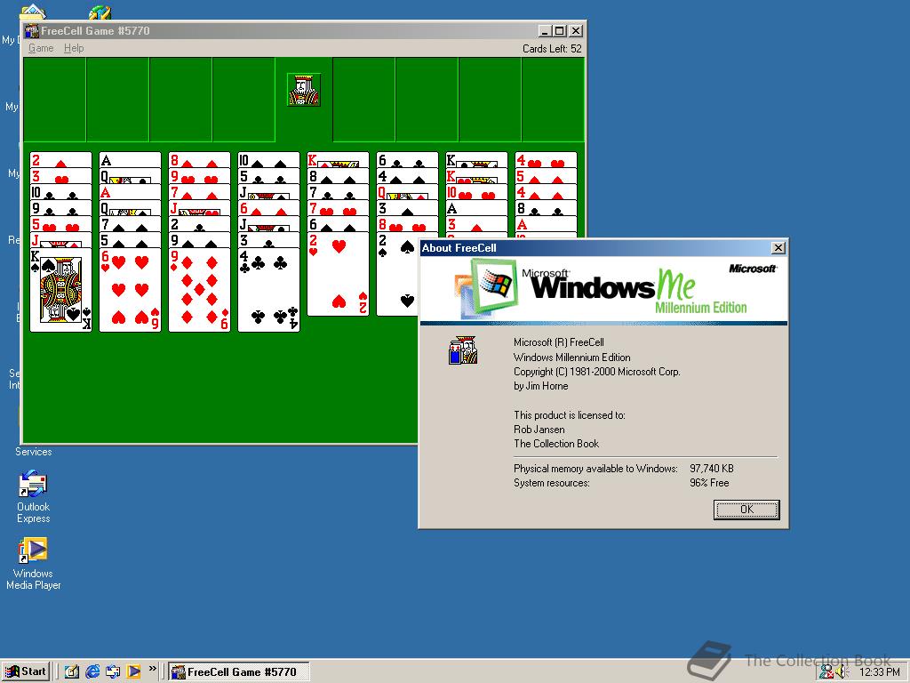Viewport: 910px width, 683px height.
Task: Click the 8 of Clubs card
Action: [547, 208]
